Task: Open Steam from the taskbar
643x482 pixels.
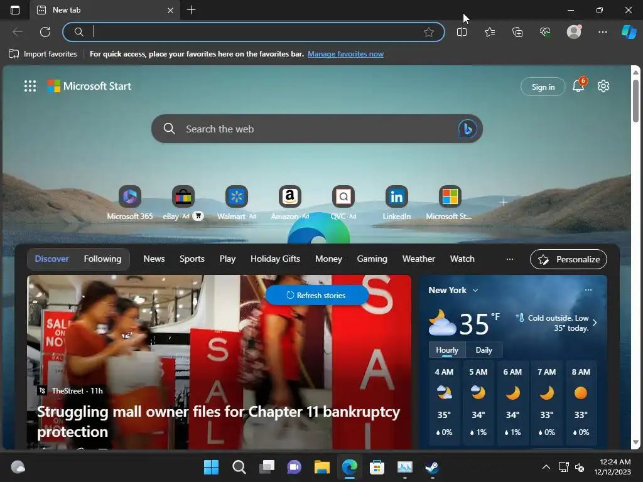Action: pos(432,467)
